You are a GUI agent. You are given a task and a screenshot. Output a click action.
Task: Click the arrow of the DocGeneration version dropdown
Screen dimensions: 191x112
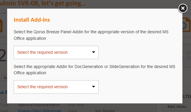(94, 87)
